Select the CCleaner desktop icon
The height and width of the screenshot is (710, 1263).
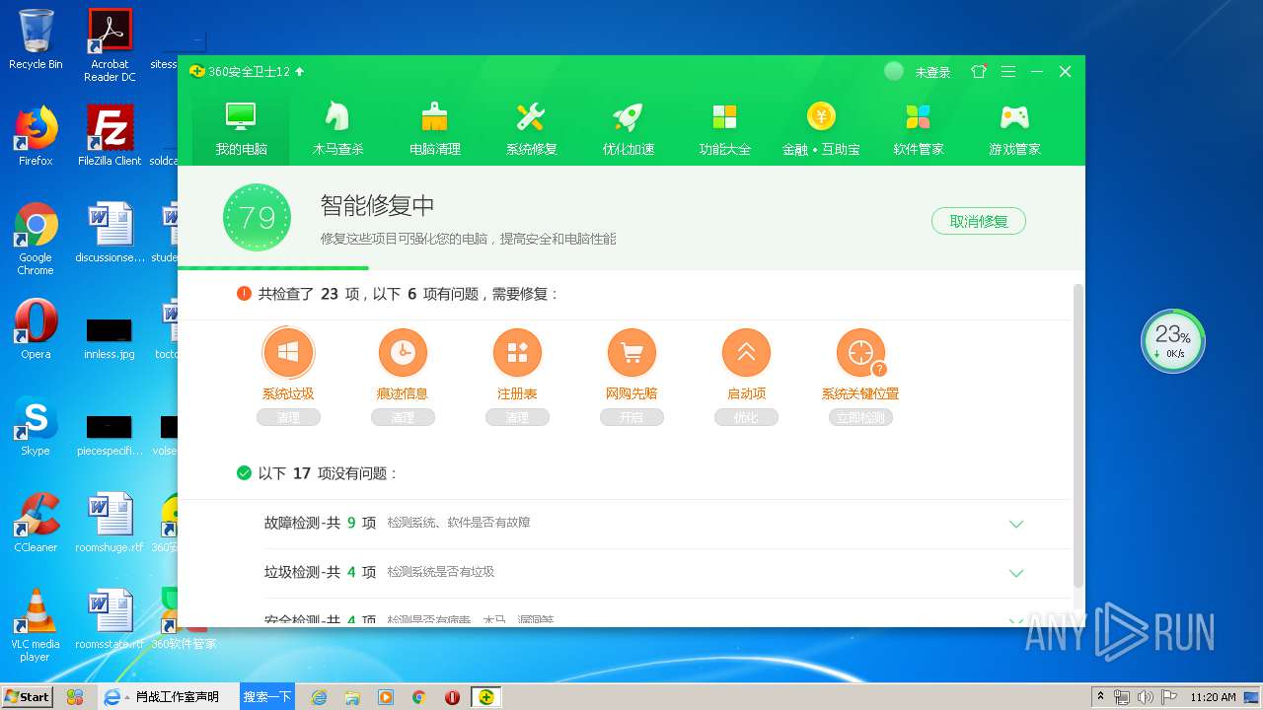36,523
